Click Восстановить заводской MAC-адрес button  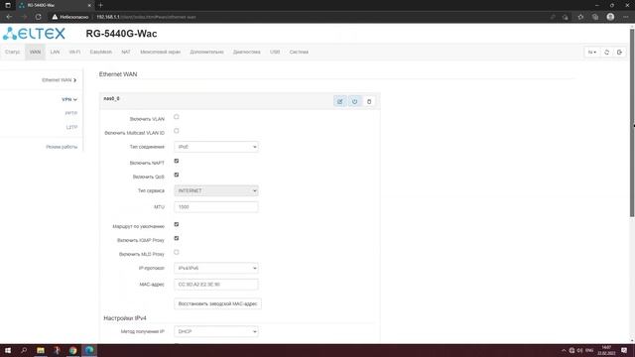218,303
